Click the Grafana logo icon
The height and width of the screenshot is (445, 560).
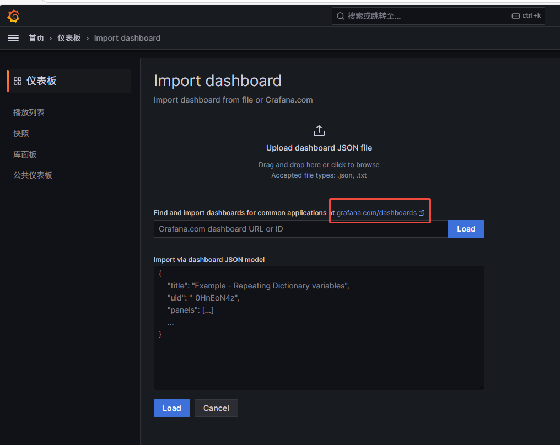tap(13, 16)
